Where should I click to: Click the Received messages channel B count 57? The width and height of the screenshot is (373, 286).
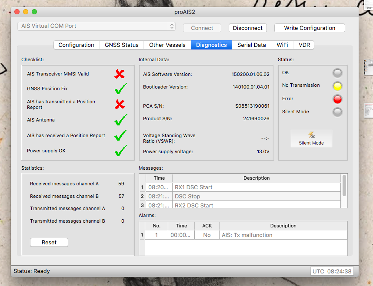(121, 196)
